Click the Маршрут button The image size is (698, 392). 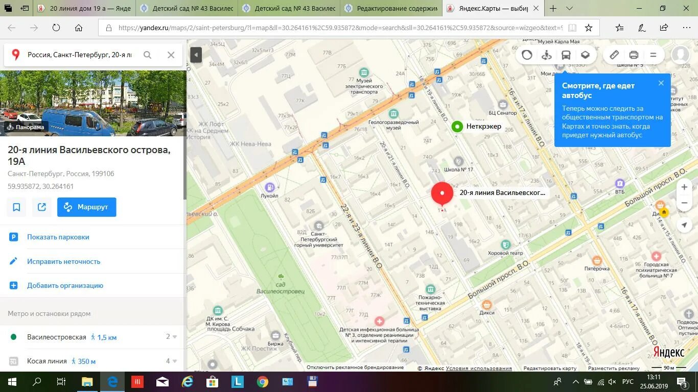pos(86,207)
